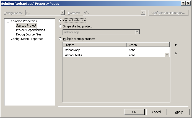Click the help question mark icon
The width and height of the screenshot is (192, 118).
pyautogui.click(x=183, y=3)
